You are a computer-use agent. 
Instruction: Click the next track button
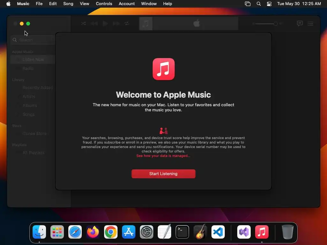pyautogui.click(x=116, y=24)
